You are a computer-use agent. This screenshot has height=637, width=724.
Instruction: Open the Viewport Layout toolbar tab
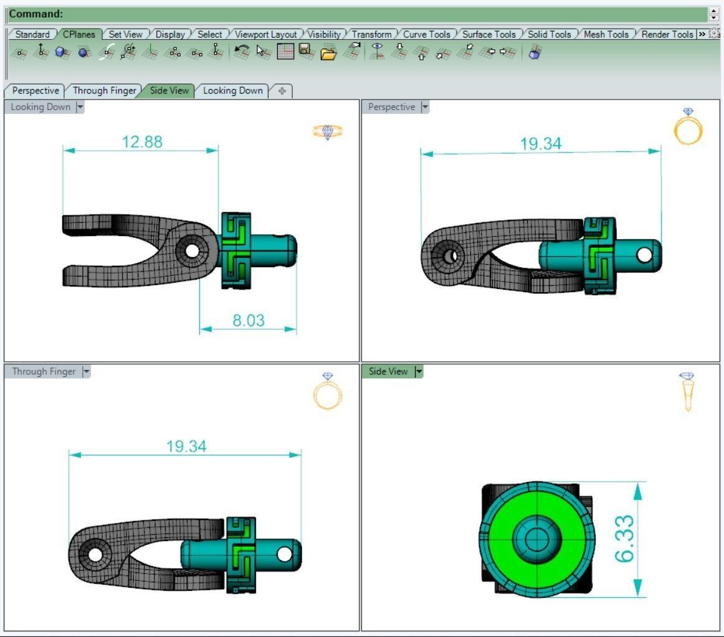click(x=266, y=34)
